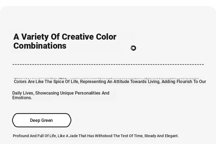Image resolution: width=216 pixels, height=144 pixels.
Task: Click the phrase "Representing An Attitude Towards Living"
Action: tap(120, 81)
